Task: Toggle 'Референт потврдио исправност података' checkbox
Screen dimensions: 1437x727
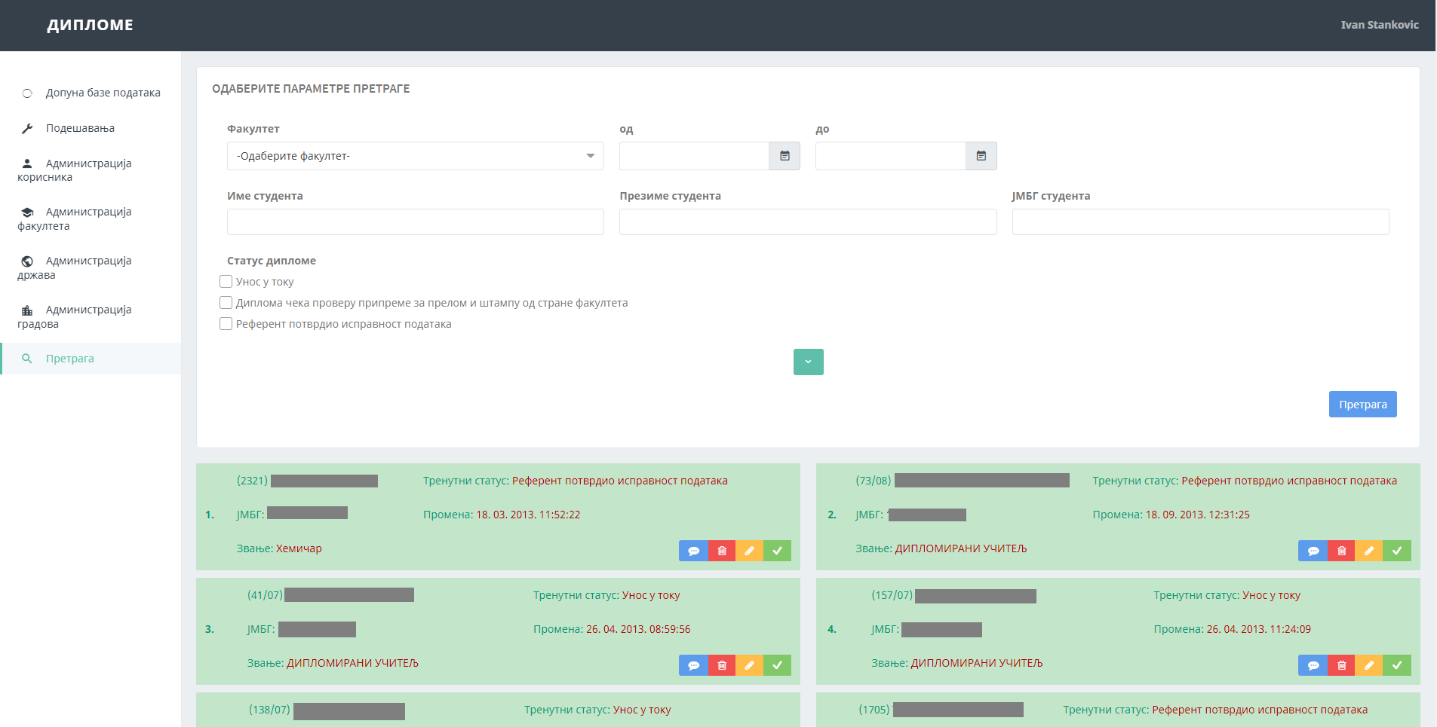Action: (x=226, y=324)
